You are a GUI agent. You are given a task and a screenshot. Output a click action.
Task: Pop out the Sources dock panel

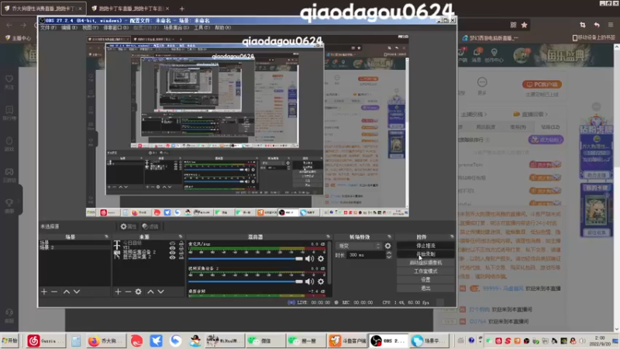click(x=181, y=237)
